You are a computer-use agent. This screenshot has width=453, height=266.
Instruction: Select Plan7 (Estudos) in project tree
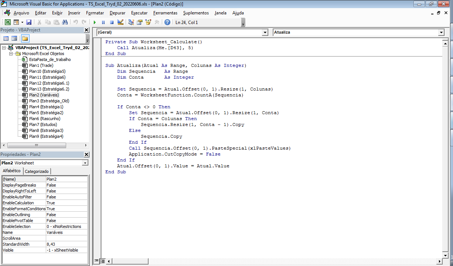click(x=43, y=125)
